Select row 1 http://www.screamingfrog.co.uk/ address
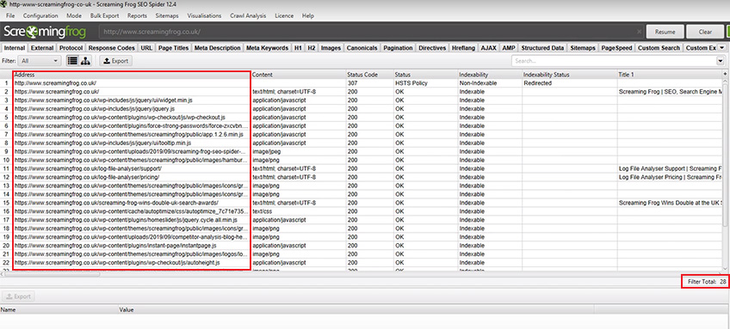Screen dimensions: 730x329 coord(132,83)
